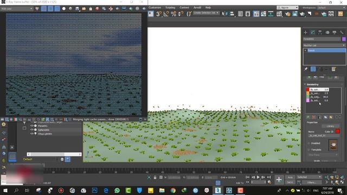
Task: Click the Library button in Properties
Action: (330, 126)
